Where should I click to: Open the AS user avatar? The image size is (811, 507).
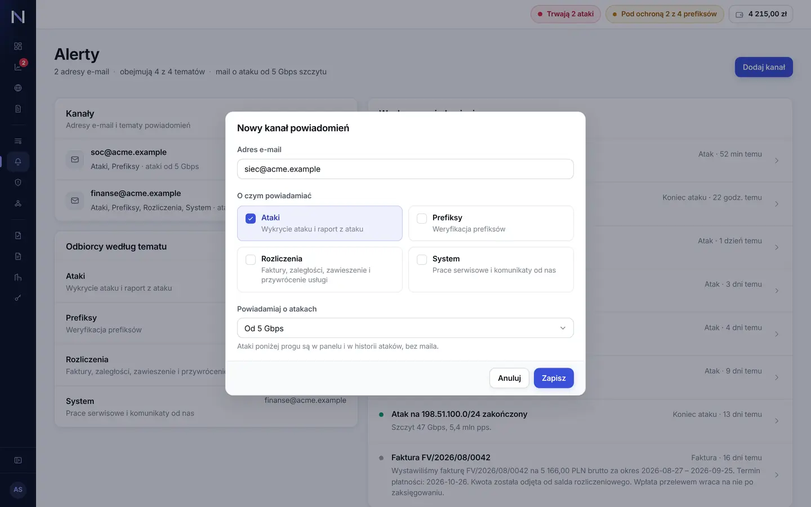point(18,490)
